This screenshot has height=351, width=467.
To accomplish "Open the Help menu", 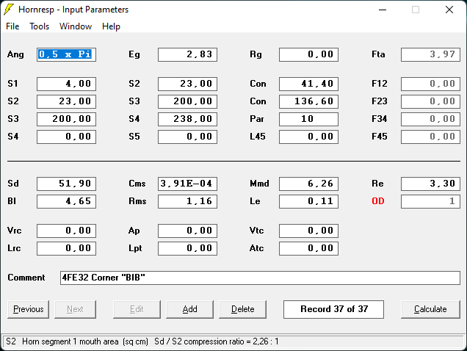I will pyautogui.click(x=111, y=26).
